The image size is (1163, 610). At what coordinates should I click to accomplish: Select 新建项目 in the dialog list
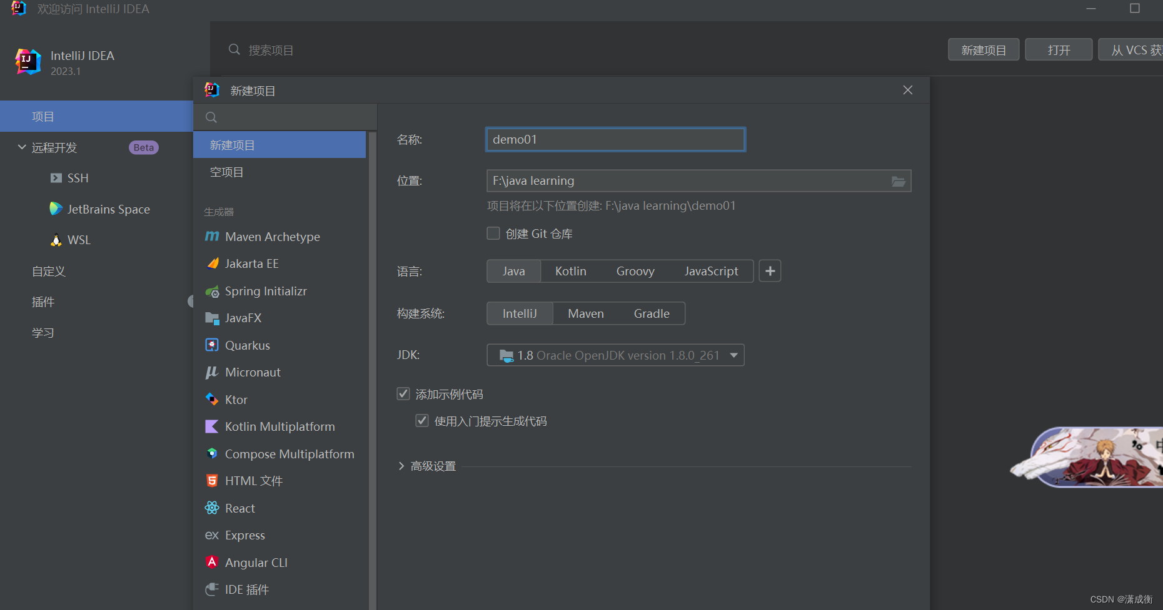coord(279,145)
